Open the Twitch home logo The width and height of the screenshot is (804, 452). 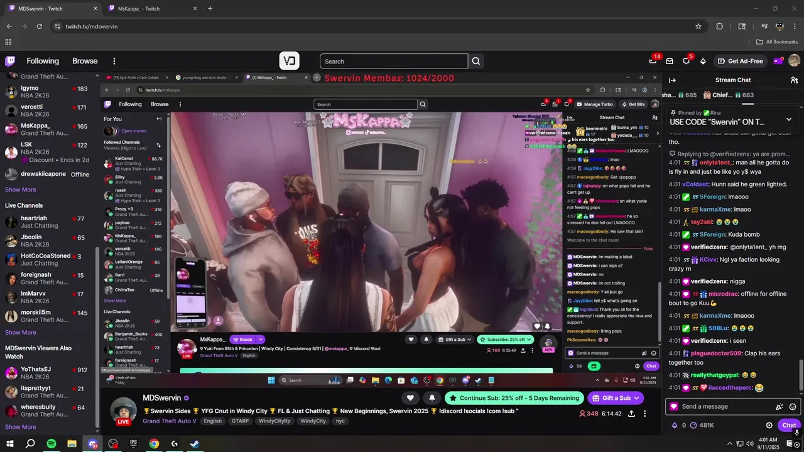click(10, 61)
